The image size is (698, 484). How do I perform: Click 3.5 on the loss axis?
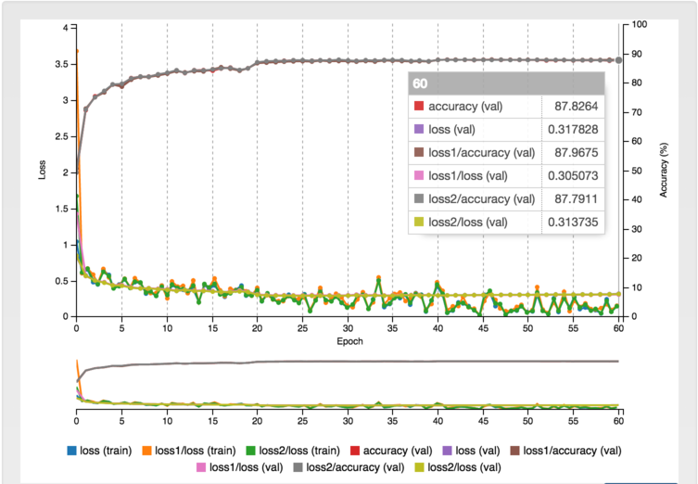[61, 64]
